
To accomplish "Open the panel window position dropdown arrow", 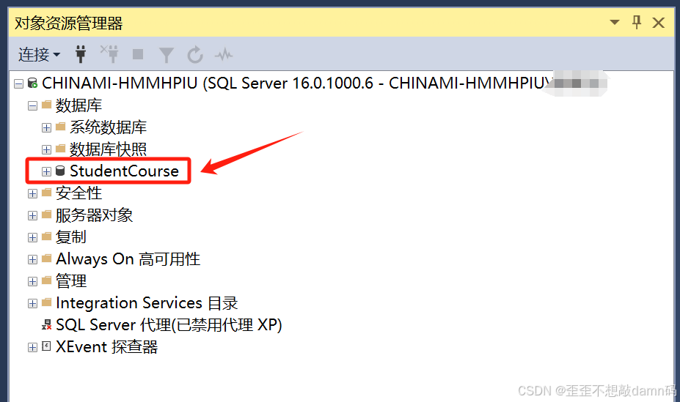I will 615,22.
